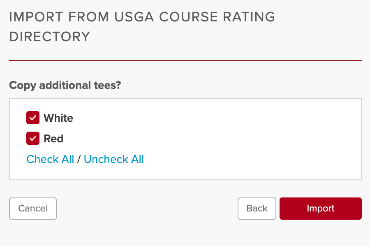Uncheck the White tee checkbox
370x246 pixels.
33,118
